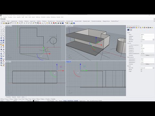Click the yellow bell icon in properties panel
The width and height of the screenshot is (155, 116).
137,28
